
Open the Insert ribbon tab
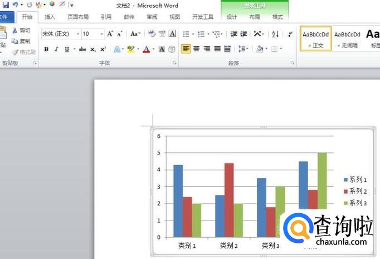pos(50,17)
